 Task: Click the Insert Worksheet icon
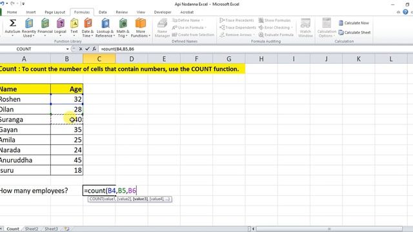pos(66,229)
